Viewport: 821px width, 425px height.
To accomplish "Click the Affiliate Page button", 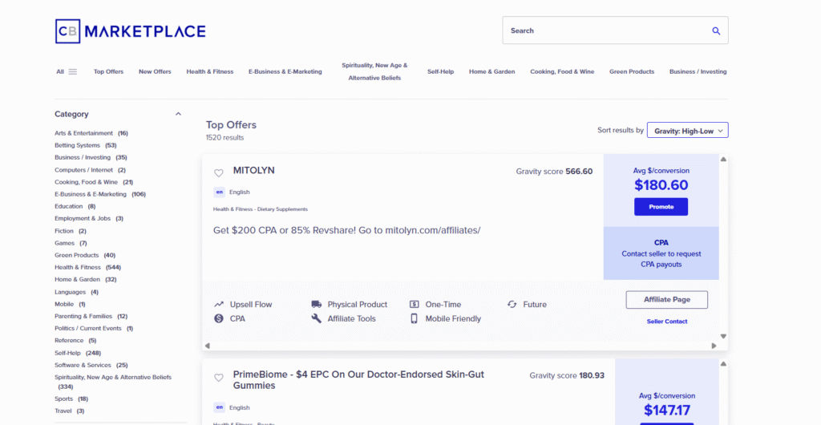I will 666,300.
